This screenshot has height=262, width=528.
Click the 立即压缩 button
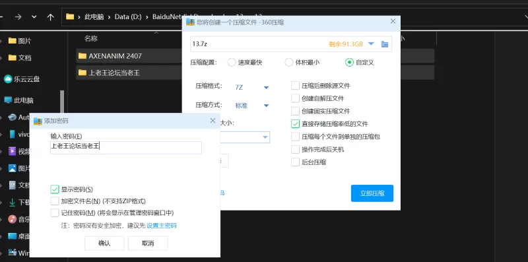372,193
